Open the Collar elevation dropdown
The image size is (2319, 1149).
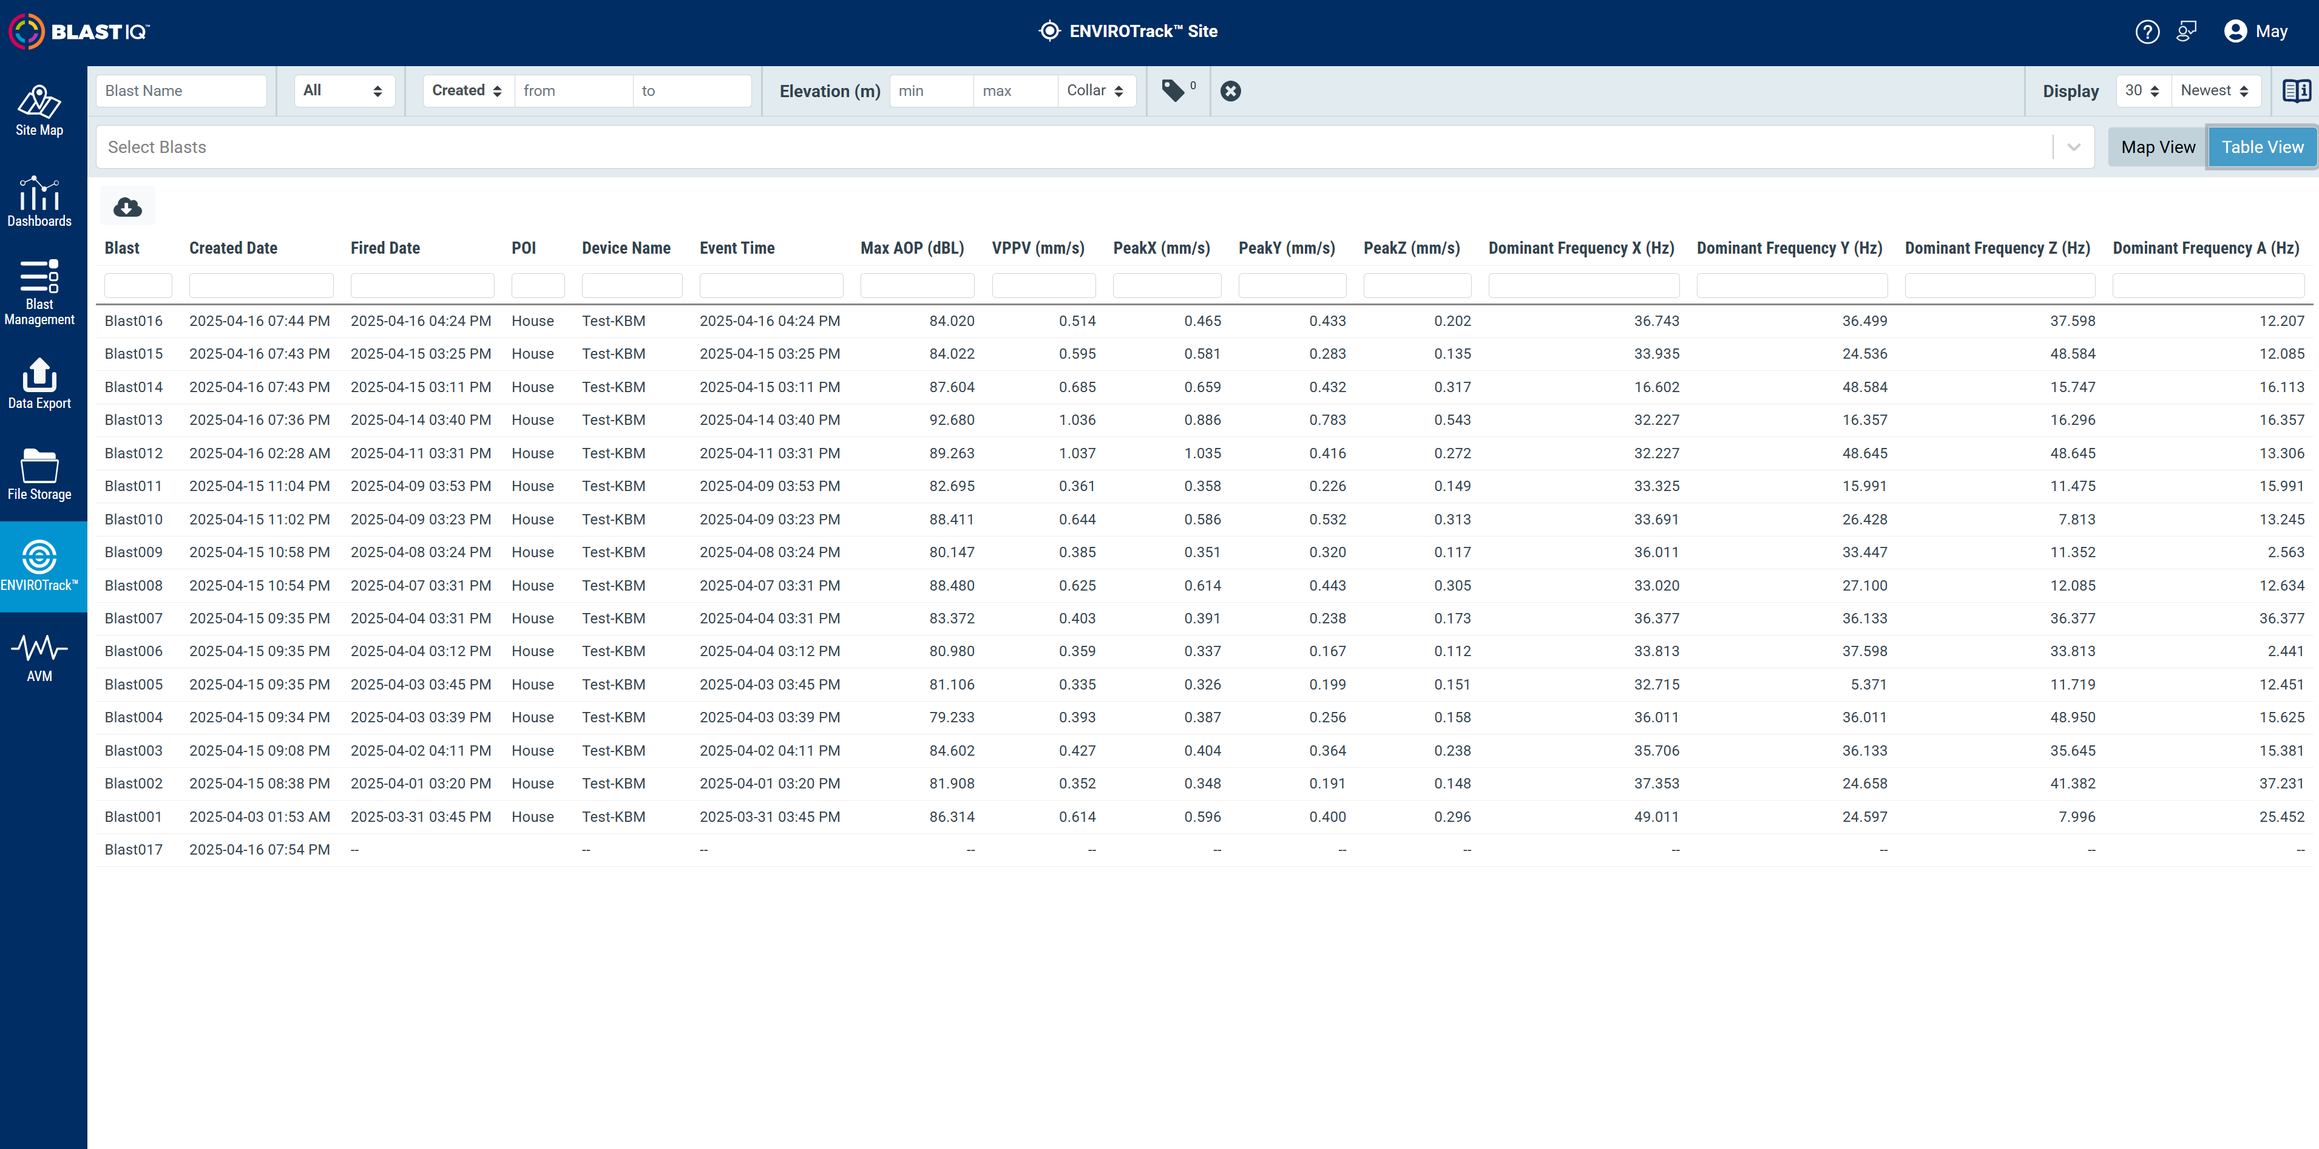pyautogui.click(x=1095, y=91)
